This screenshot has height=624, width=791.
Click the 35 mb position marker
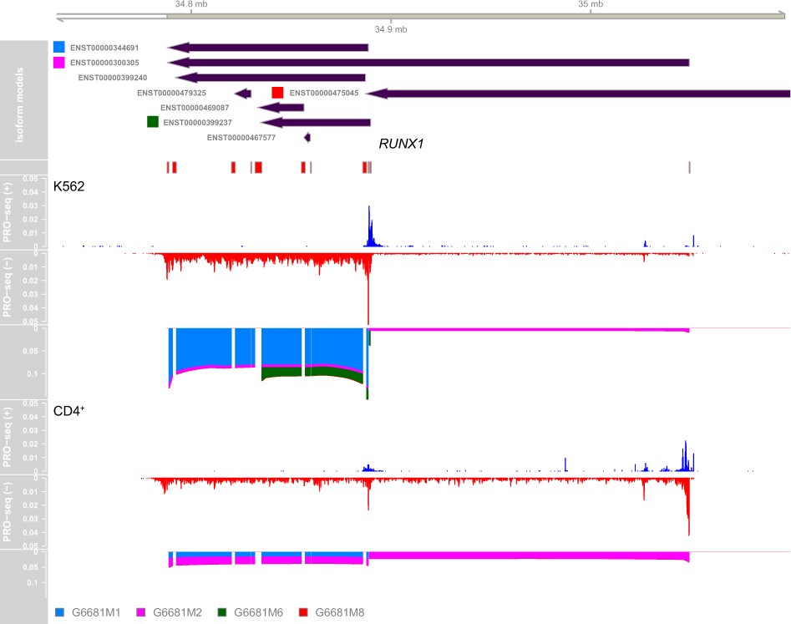(x=590, y=4)
